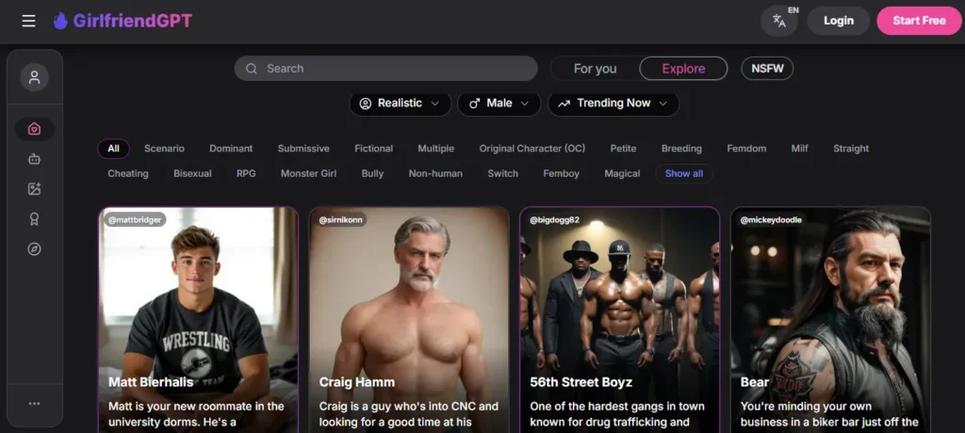
Task: Select the Non-human tag
Action: click(435, 173)
